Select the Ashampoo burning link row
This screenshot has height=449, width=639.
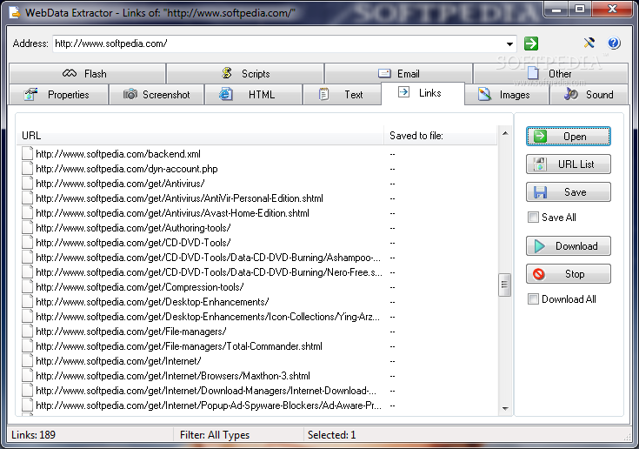tap(209, 258)
